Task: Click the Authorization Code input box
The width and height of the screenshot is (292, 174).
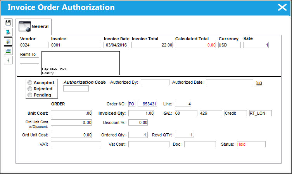Action: [76, 88]
